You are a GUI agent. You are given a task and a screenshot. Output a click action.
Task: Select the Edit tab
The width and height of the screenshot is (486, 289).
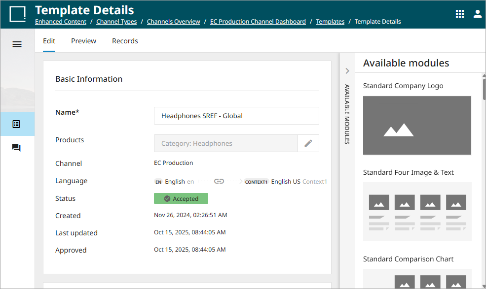pyautogui.click(x=49, y=41)
